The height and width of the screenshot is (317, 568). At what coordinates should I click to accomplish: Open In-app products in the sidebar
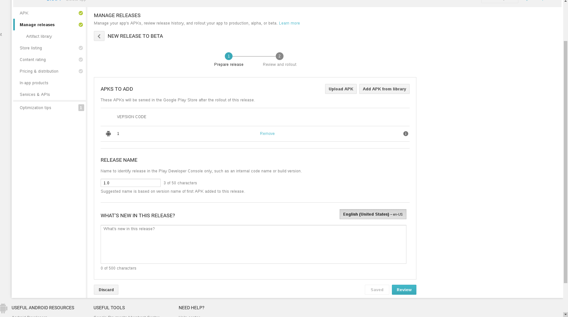(x=34, y=83)
